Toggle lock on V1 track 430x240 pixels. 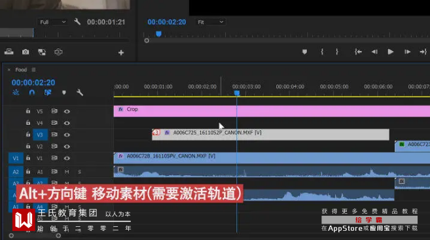[28, 158]
